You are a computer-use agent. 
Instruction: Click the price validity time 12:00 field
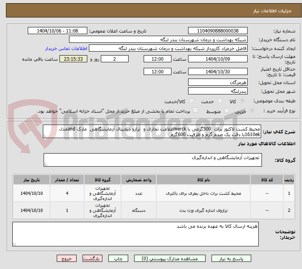158,72
